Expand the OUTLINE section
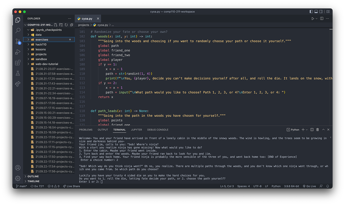This screenshot has width=345, height=205. 33,176
